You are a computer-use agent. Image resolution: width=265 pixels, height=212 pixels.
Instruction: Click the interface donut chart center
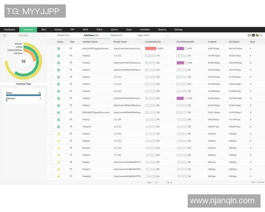(23, 61)
